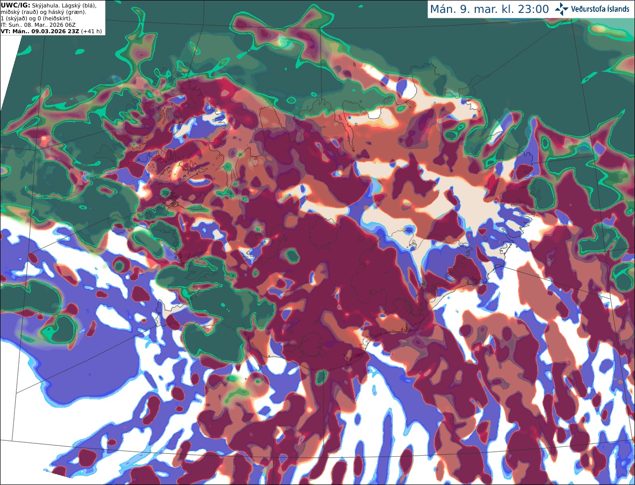
Task: Click the 'Veðurstofa Íslands' name text
Action: pos(600,9)
